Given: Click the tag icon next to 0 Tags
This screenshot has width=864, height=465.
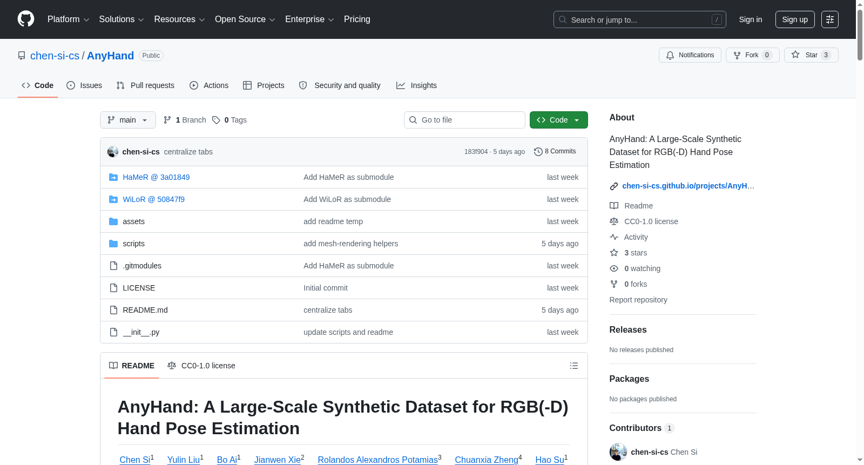Looking at the screenshot, I should [216, 120].
